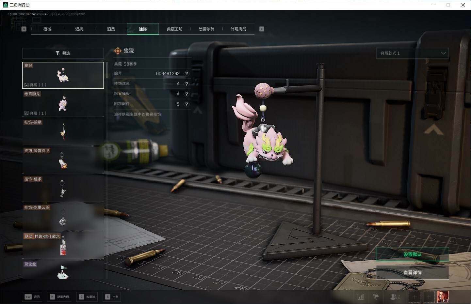Click the player avatar portrait
Image resolution: width=471 pixels, height=304 pixels.
(x=443, y=296)
